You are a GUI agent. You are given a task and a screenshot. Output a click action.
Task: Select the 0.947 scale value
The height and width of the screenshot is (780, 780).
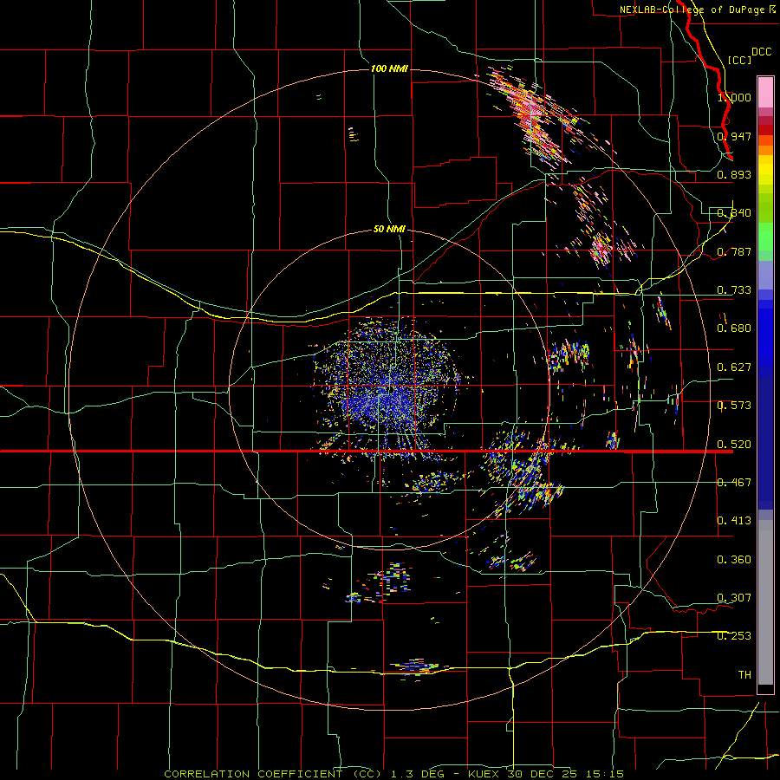click(734, 136)
